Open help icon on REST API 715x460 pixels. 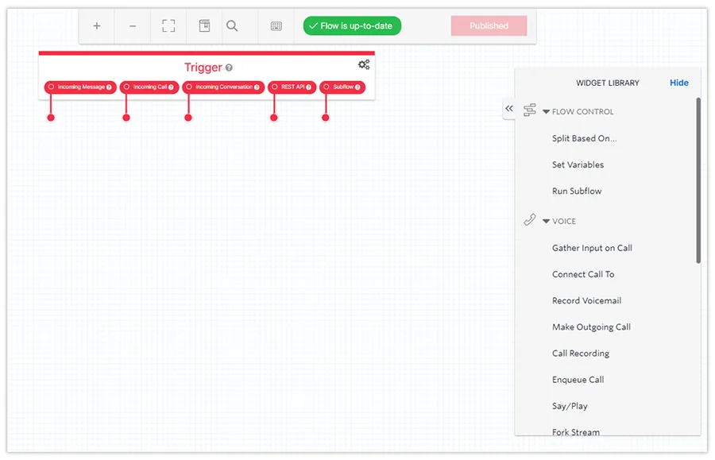click(309, 87)
